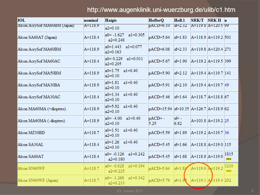Click pACD=15.94 in MA60MA (+diopters) row
260x195 pixels.
160,109
